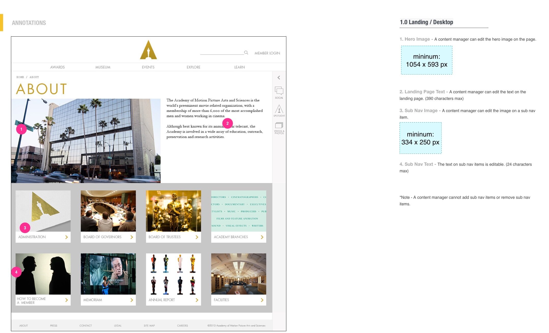Open the Board of Trustees Oscar statuette thumbnail
Image resolution: width=549 pixels, height=333 pixels.
(173, 211)
